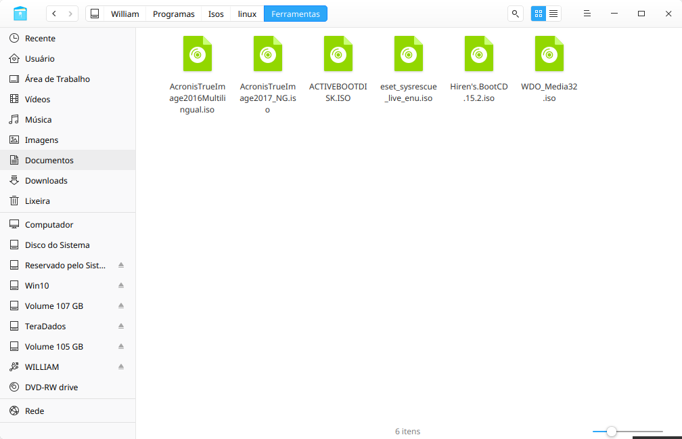
Task: Select the William breadcrumb
Action: point(124,14)
